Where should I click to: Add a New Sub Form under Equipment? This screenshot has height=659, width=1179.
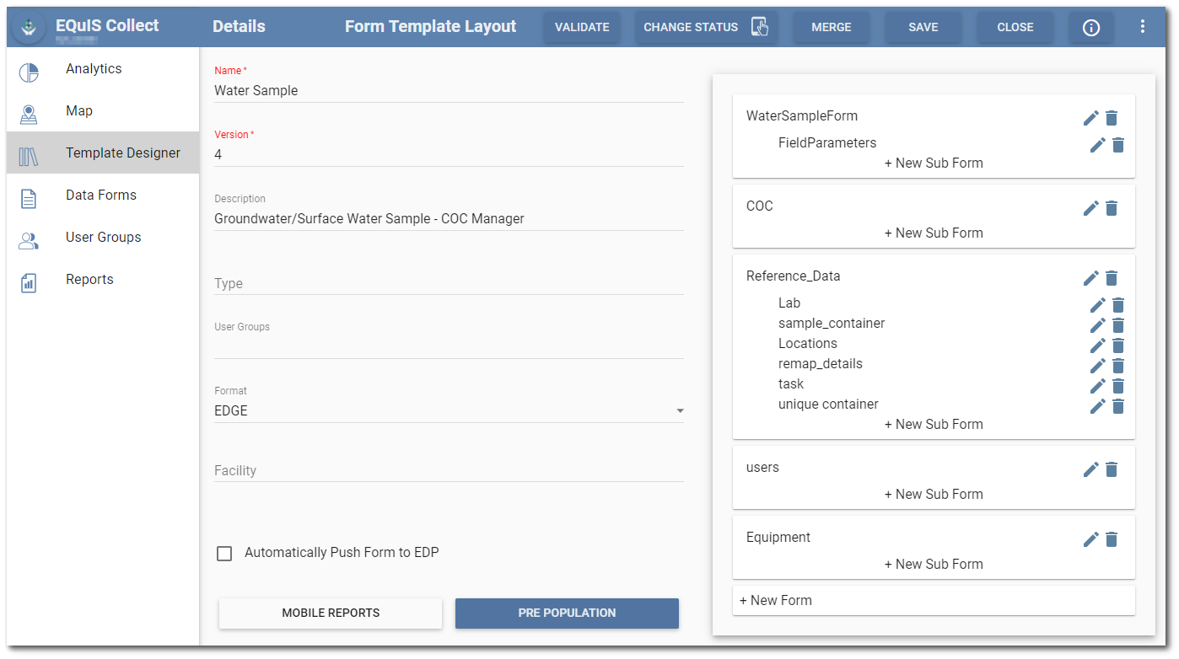tap(934, 565)
